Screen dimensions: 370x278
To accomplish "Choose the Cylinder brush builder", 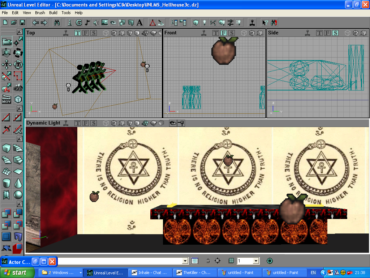I will (7, 183).
